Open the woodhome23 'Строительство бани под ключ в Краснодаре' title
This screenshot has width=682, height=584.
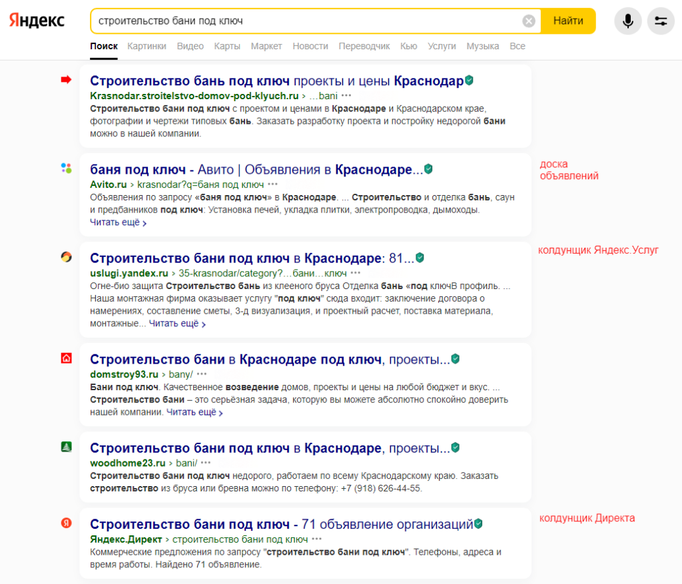pos(270,448)
